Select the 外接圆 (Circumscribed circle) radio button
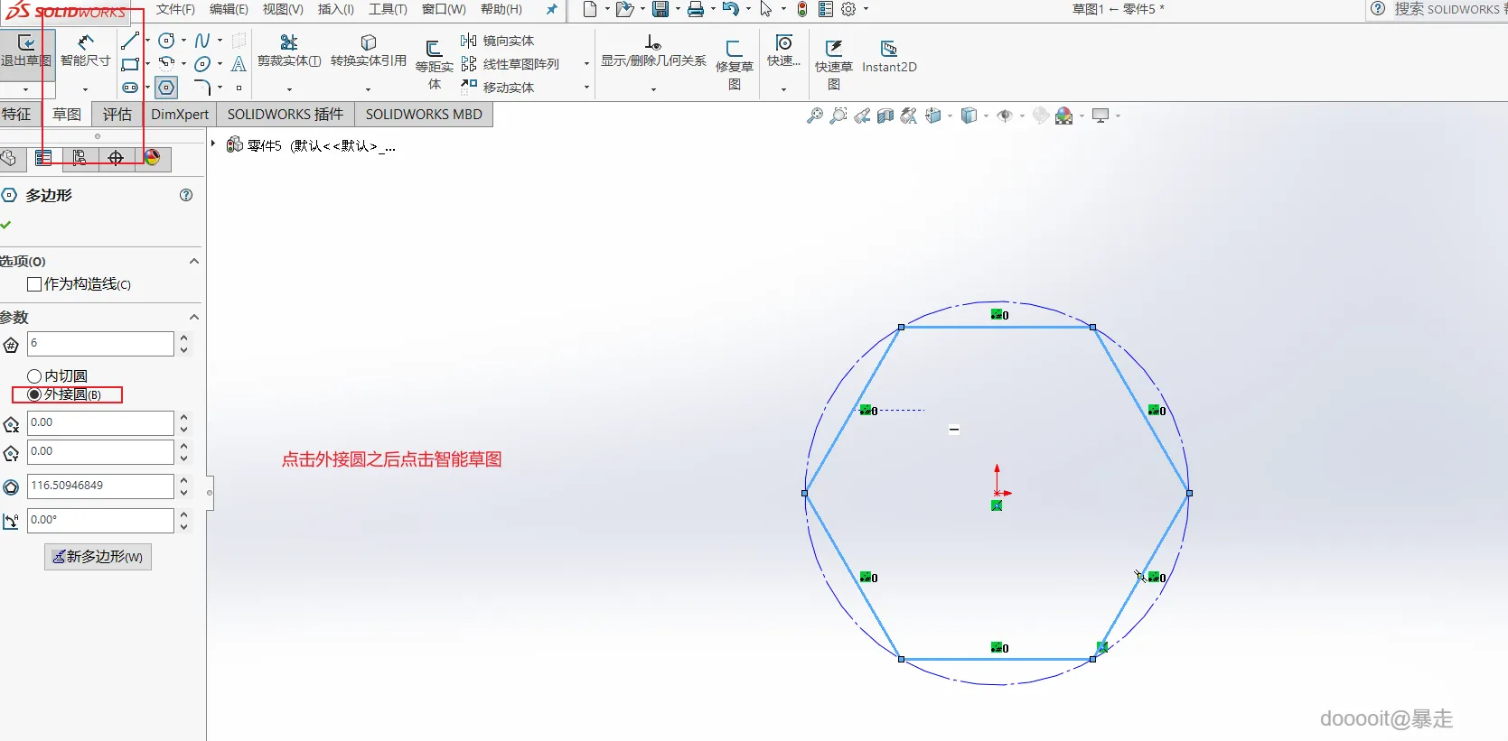 coord(34,394)
